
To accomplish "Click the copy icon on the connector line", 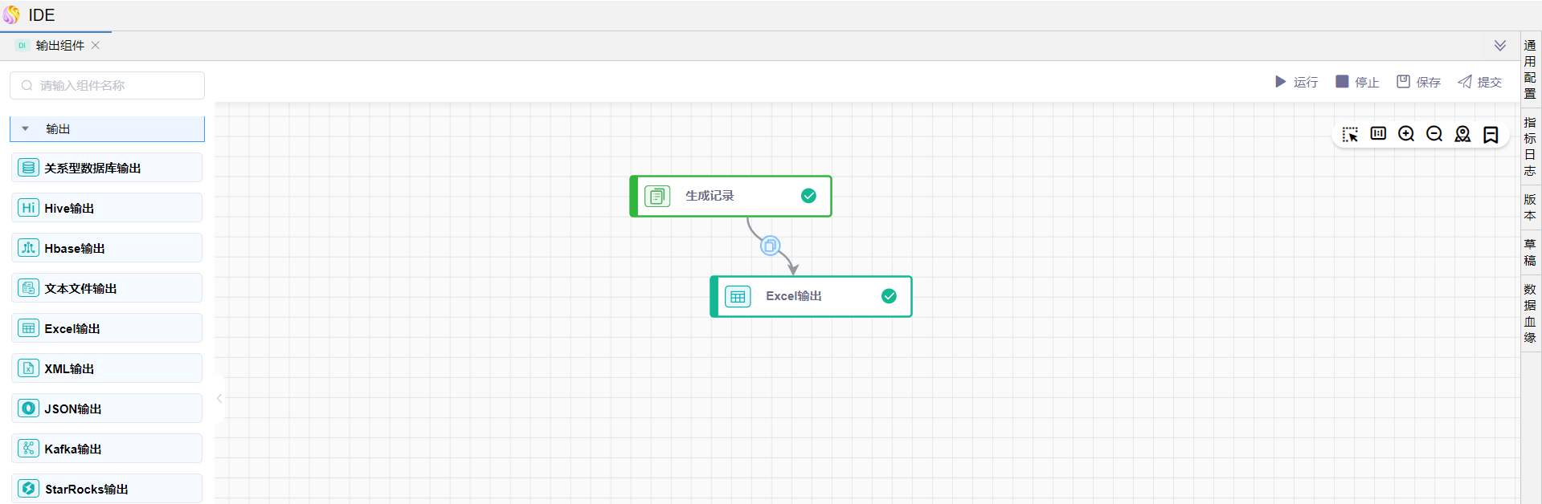I will pyautogui.click(x=770, y=246).
